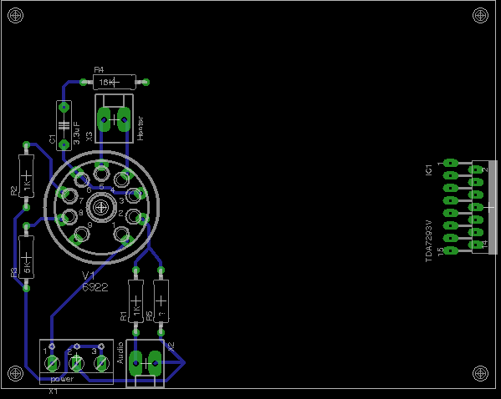The image size is (501, 399).
Task: Click screw terminal 3 of power connector
Action: [101, 363]
